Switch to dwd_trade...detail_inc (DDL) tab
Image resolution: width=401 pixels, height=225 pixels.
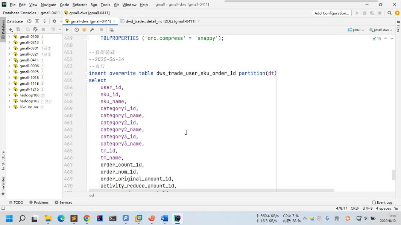pyautogui.click(x=160, y=21)
